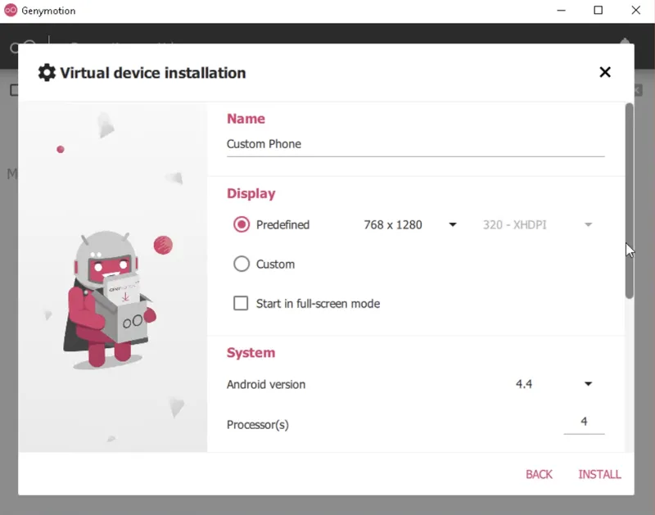Enable Start in full-screen mode checkbox
655x515 pixels.
click(x=241, y=303)
